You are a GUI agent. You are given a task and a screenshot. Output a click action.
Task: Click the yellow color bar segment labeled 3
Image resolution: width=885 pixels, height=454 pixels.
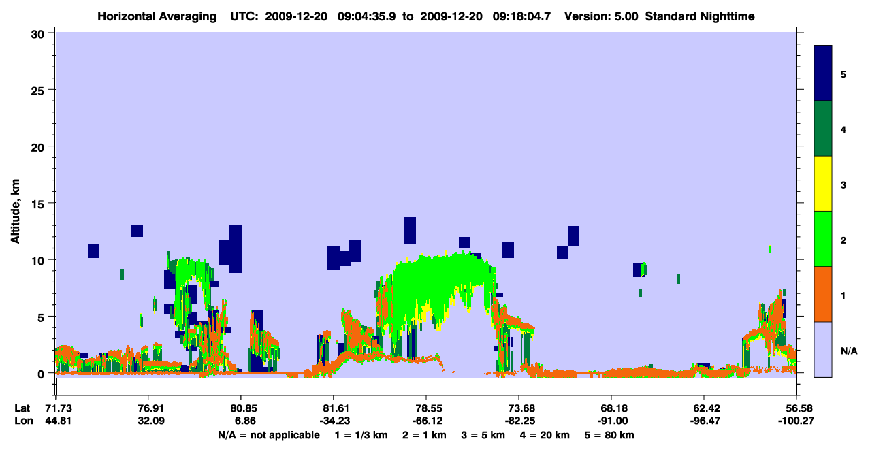pyautogui.click(x=823, y=184)
